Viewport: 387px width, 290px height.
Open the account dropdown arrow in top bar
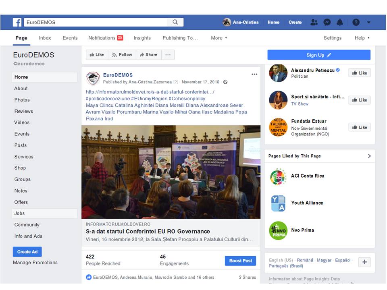tap(369, 23)
